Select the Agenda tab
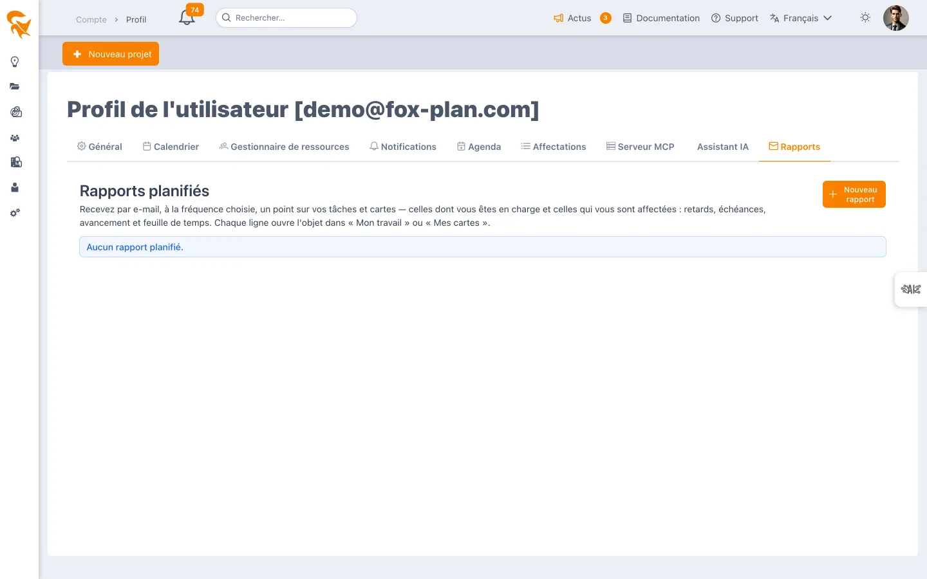The height and width of the screenshot is (579, 927). click(479, 147)
